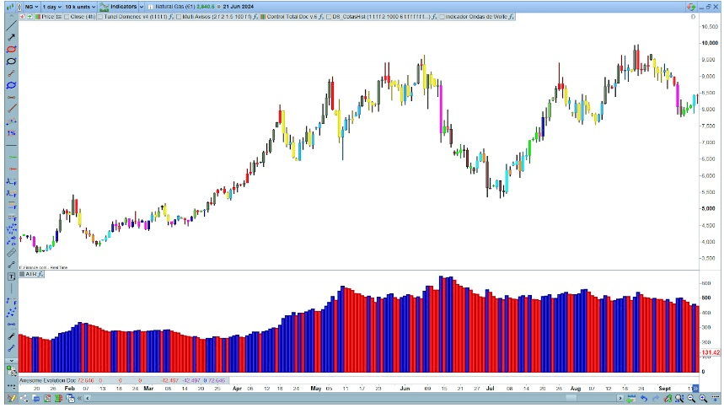Click the redo arrow in bottom toolbar

coord(656,398)
